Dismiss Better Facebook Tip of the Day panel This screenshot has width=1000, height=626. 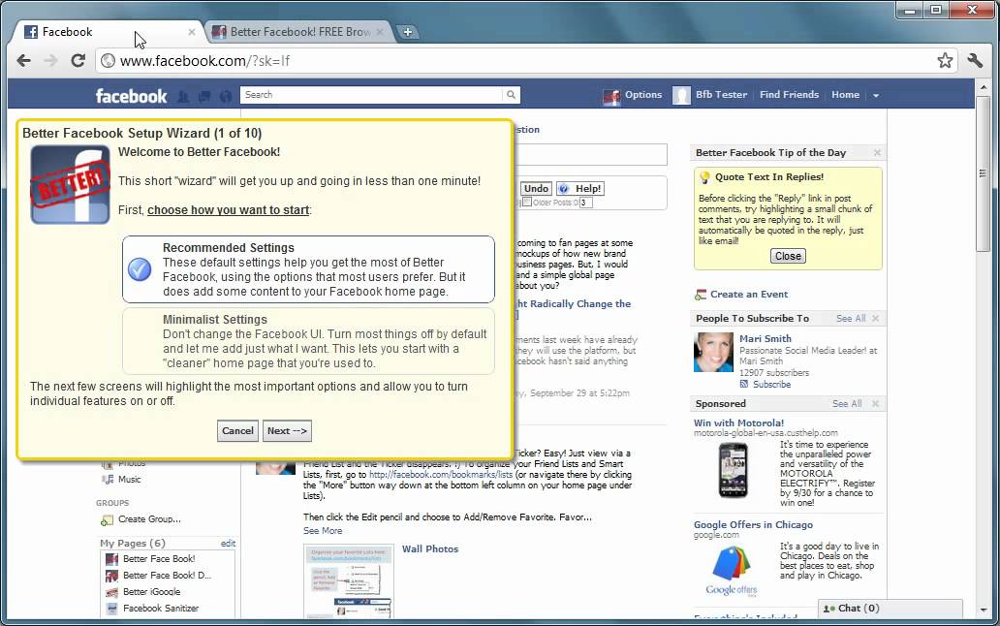pyautogui.click(x=877, y=153)
